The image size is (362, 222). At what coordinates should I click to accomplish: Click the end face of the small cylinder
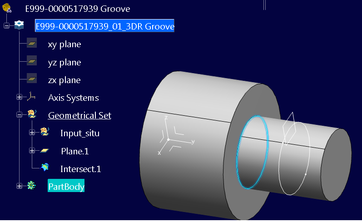click(336, 164)
